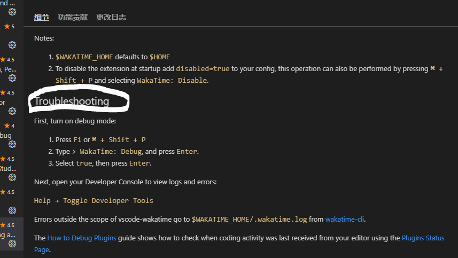Click the "First, turn on debug mode:" line
This screenshot has width=458, height=258.
click(75, 121)
